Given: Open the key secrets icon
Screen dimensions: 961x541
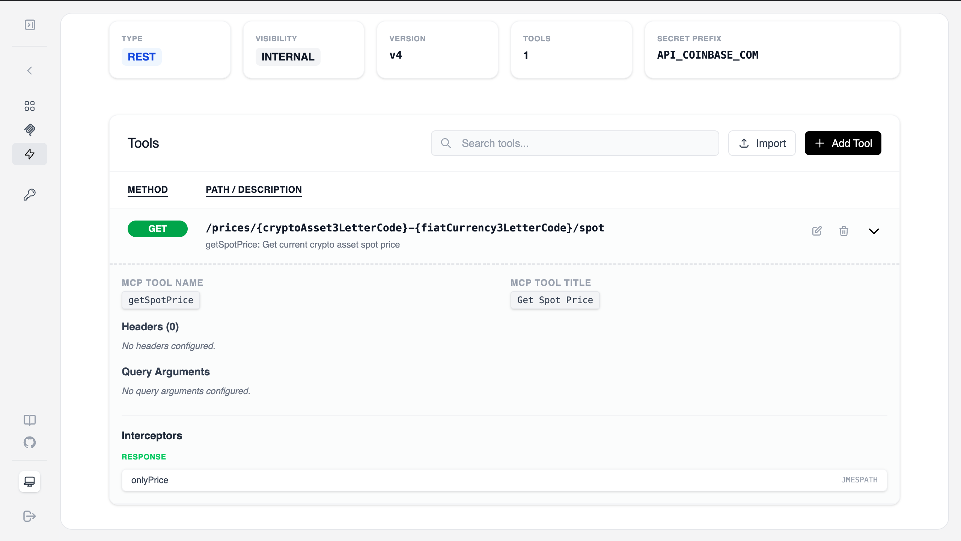Looking at the screenshot, I should click(x=30, y=195).
